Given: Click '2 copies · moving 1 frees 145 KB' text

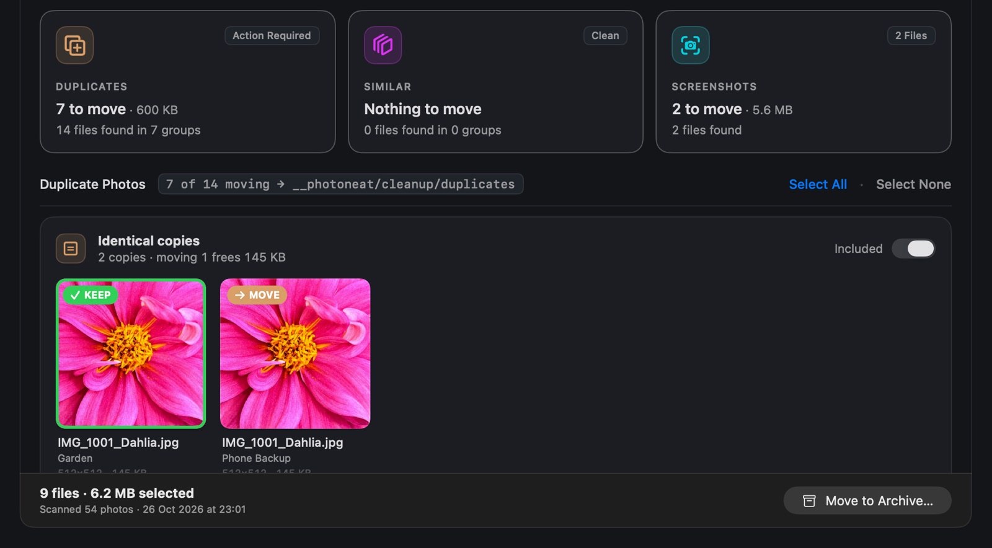Looking at the screenshot, I should click(192, 257).
